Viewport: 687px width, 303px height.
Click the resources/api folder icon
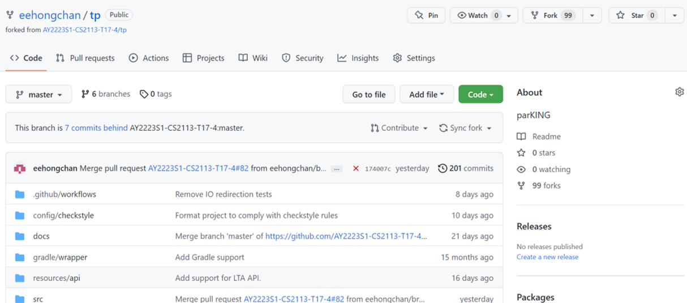click(20, 278)
